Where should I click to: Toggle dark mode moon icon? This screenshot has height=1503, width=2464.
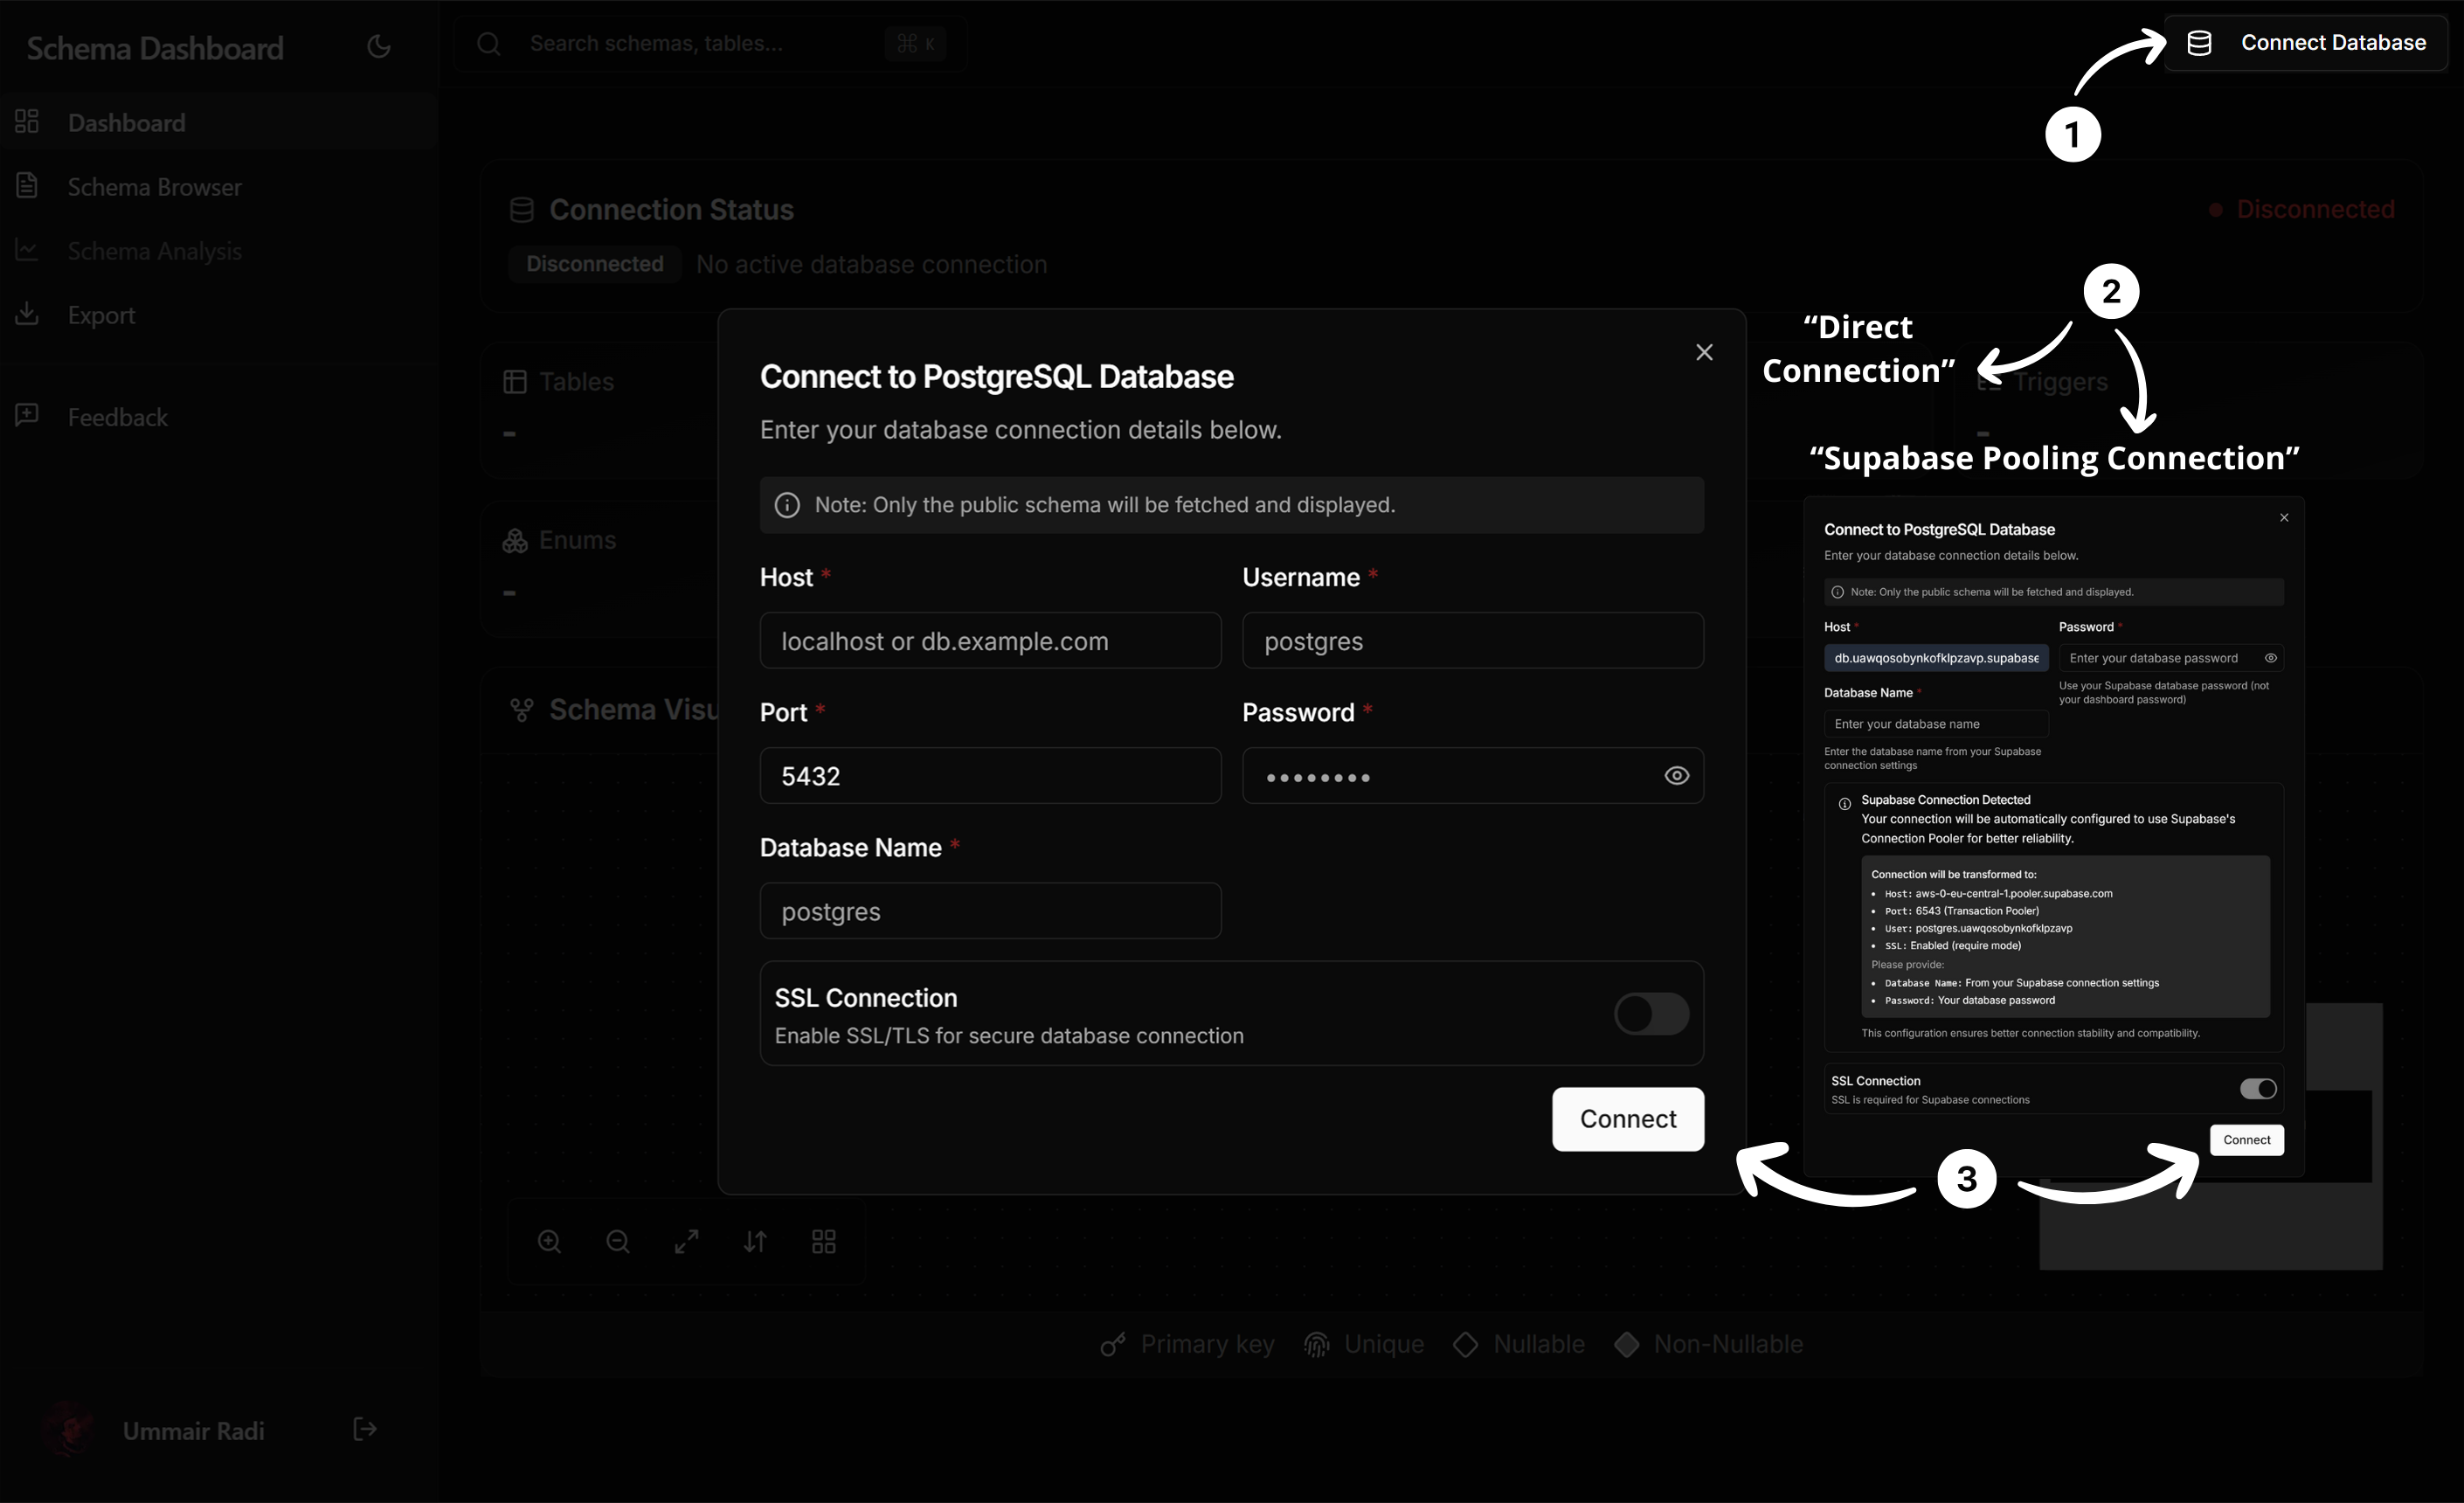378,46
